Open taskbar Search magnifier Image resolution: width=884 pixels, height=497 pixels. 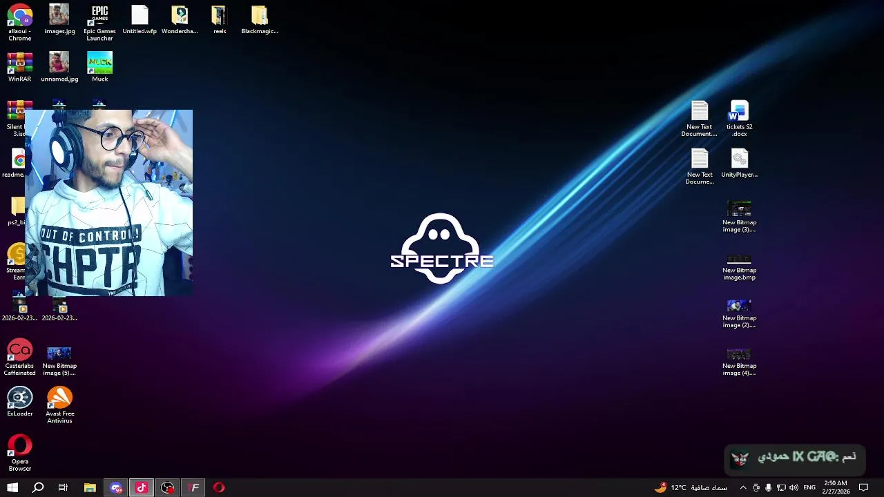point(38,487)
